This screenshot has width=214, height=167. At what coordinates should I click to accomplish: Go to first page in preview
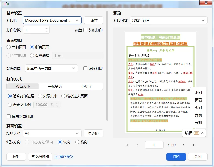(x=127, y=145)
